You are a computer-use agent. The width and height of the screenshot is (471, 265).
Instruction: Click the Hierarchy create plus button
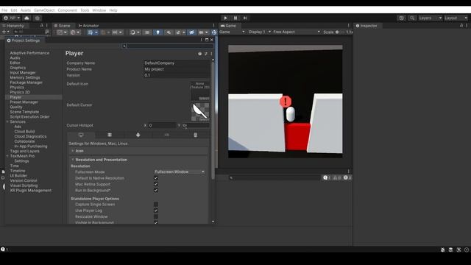tap(4, 32)
